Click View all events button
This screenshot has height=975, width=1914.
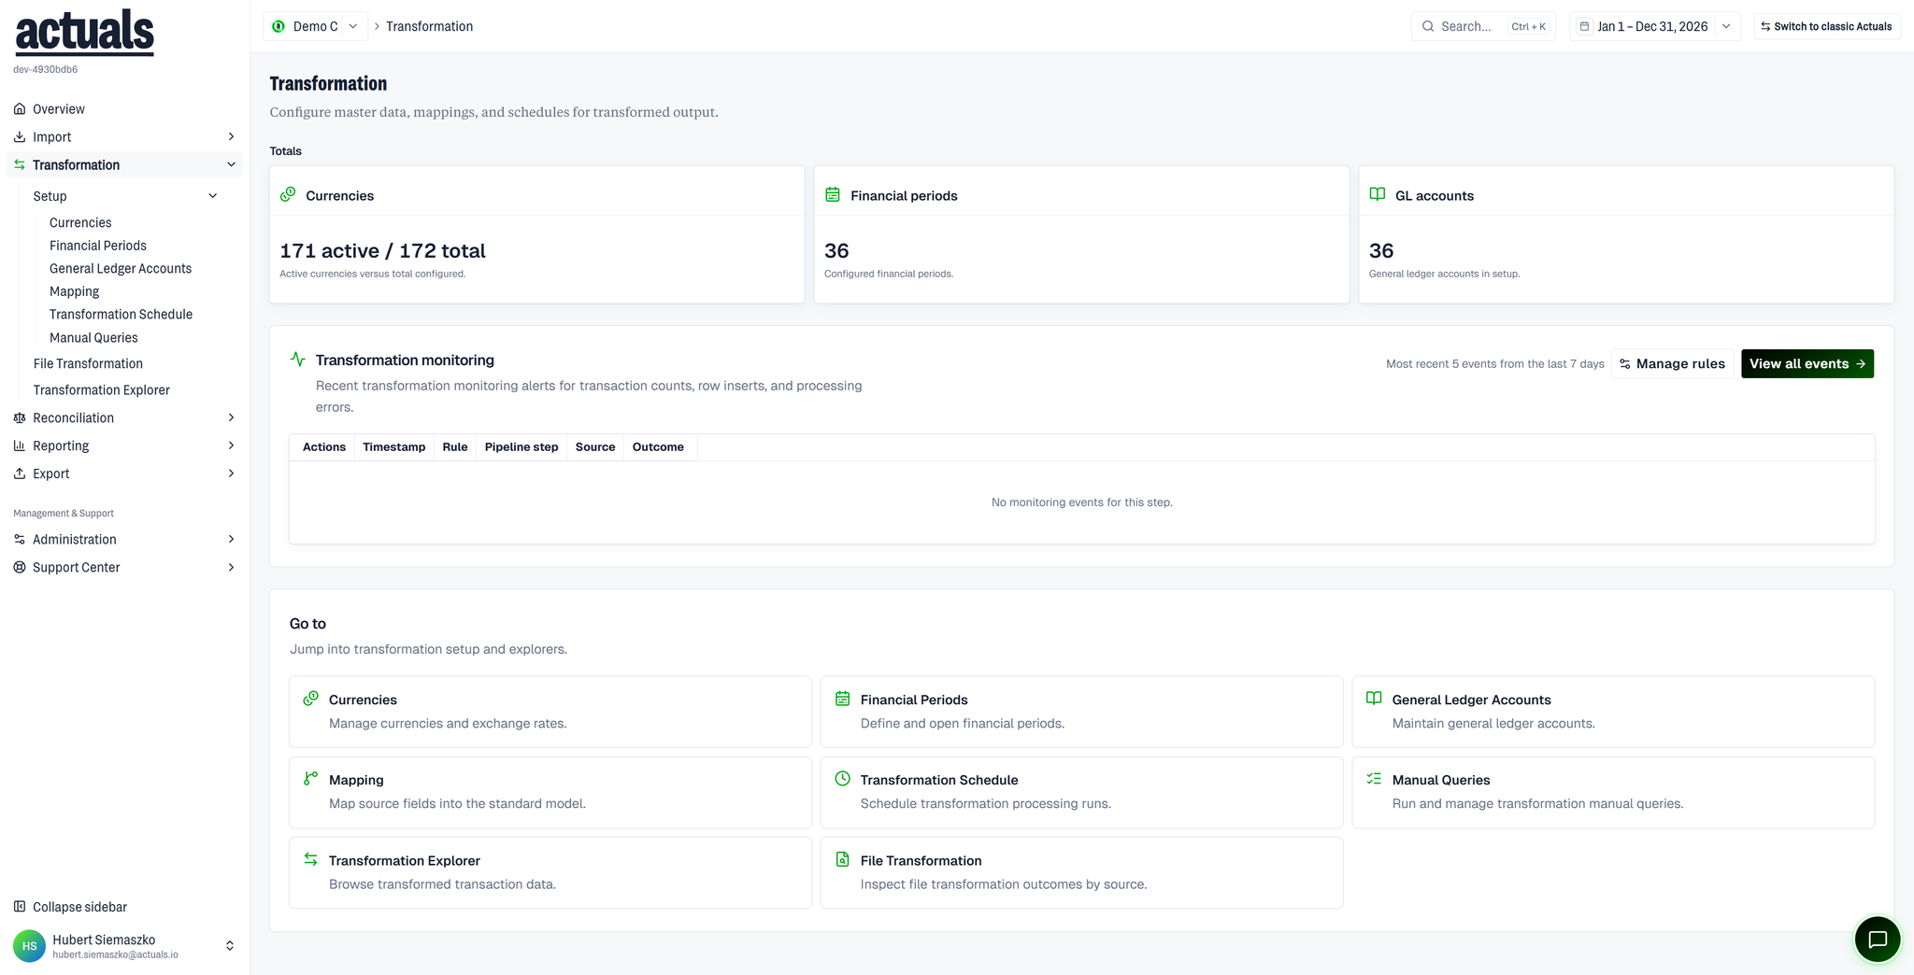(1807, 363)
